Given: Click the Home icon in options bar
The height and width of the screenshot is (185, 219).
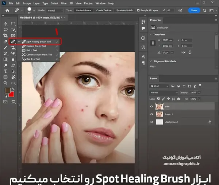Looking at the screenshot, I should [x=7, y=11].
